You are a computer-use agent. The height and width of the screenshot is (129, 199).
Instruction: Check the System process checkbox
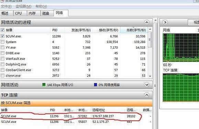tap(2, 42)
